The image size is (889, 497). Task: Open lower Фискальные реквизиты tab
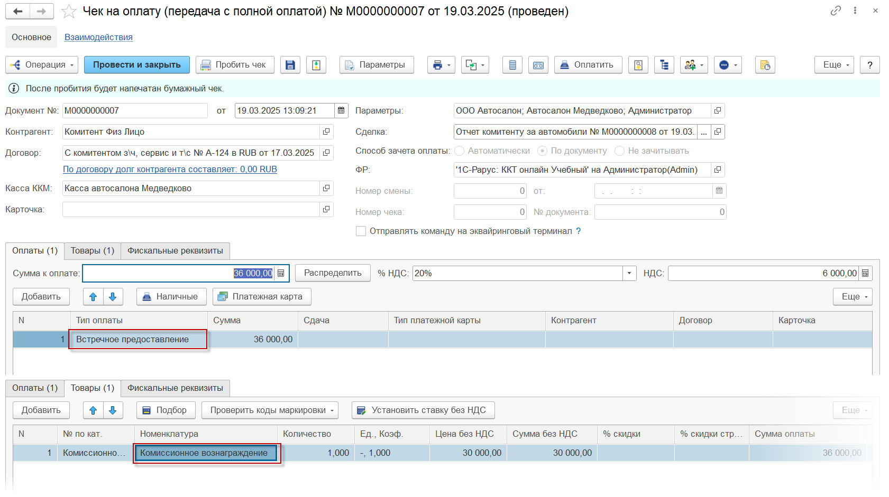tap(175, 388)
